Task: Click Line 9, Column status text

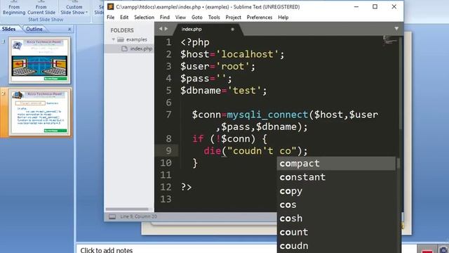Action: pyautogui.click(x=139, y=216)
